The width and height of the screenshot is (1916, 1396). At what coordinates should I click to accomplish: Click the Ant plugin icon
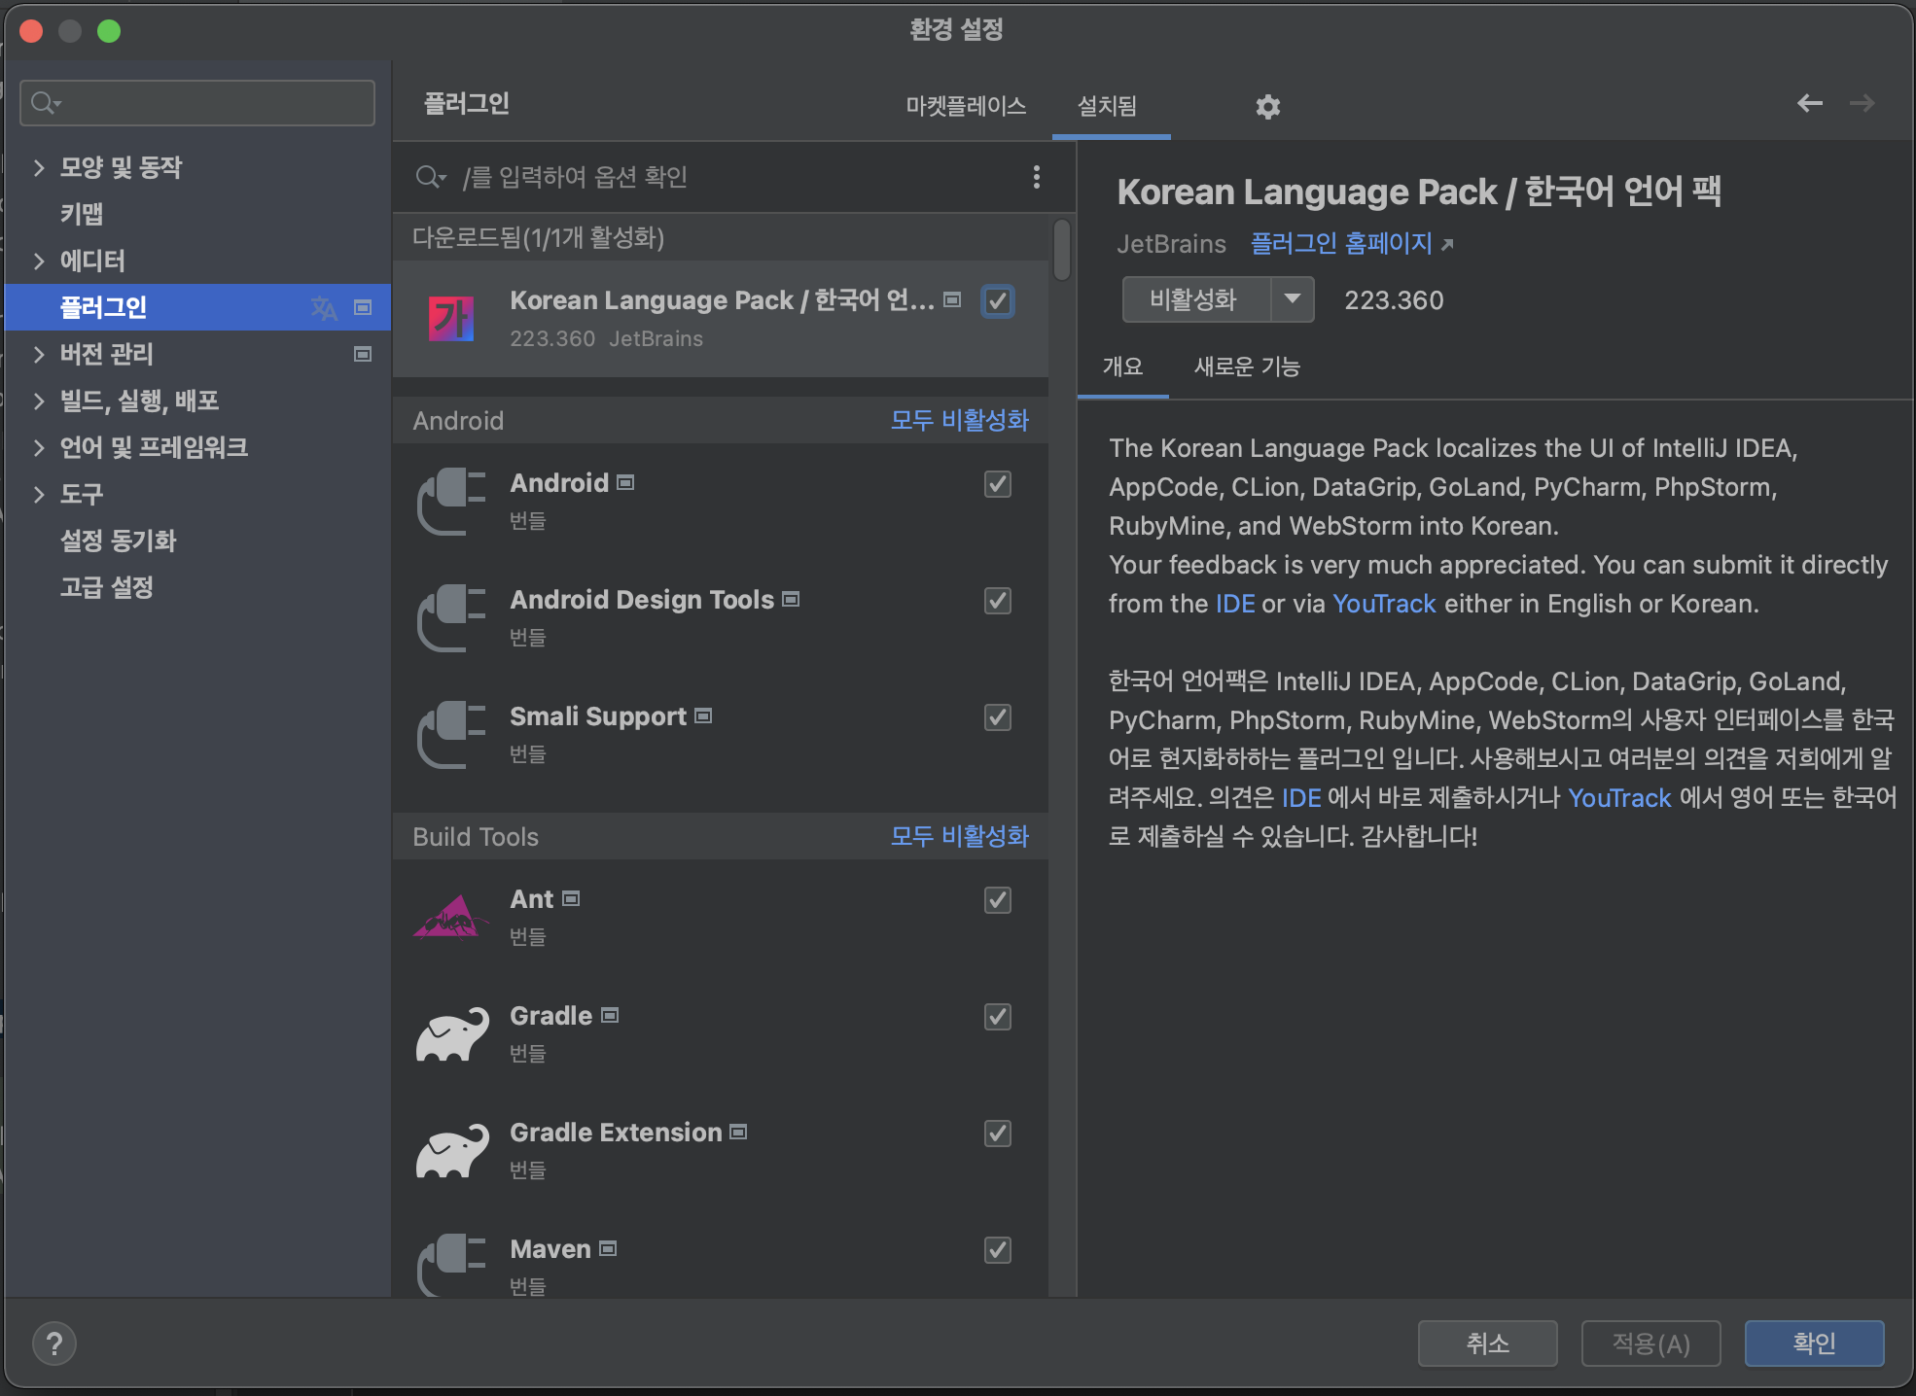pyautogui.click(x=451, y=918)
